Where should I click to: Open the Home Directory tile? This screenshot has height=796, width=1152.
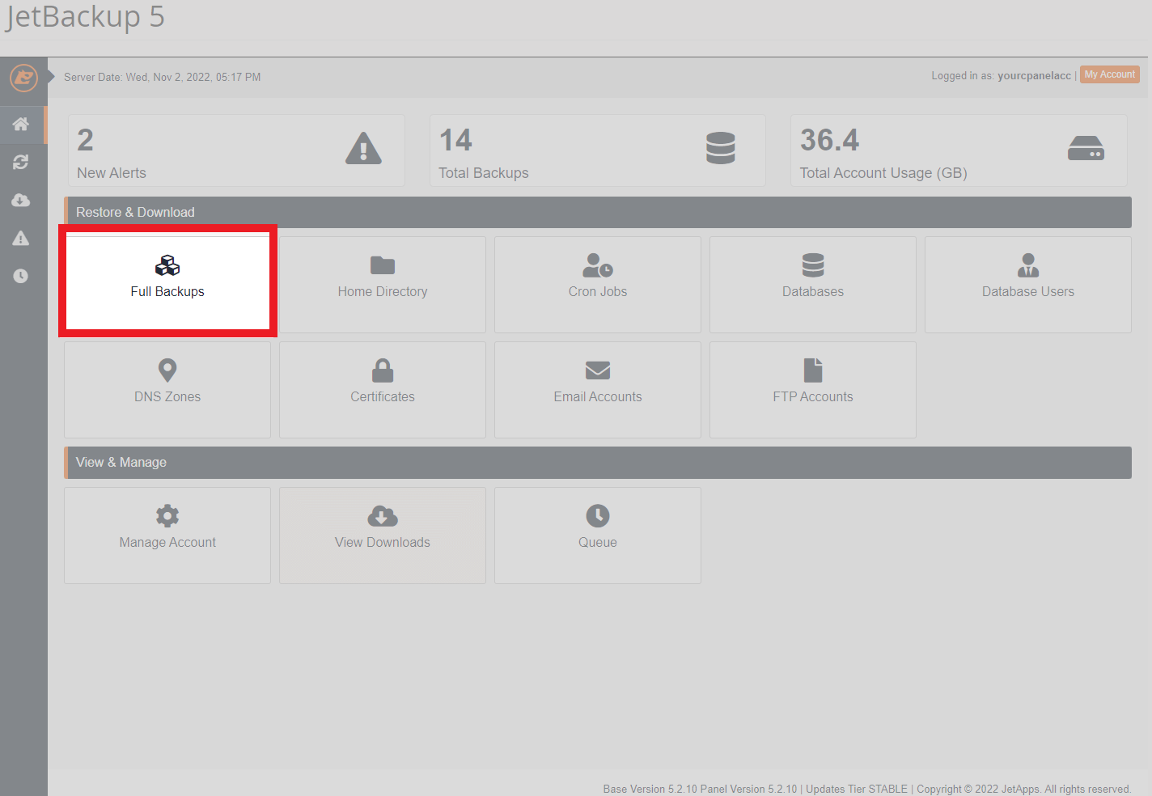click(383, 284)
